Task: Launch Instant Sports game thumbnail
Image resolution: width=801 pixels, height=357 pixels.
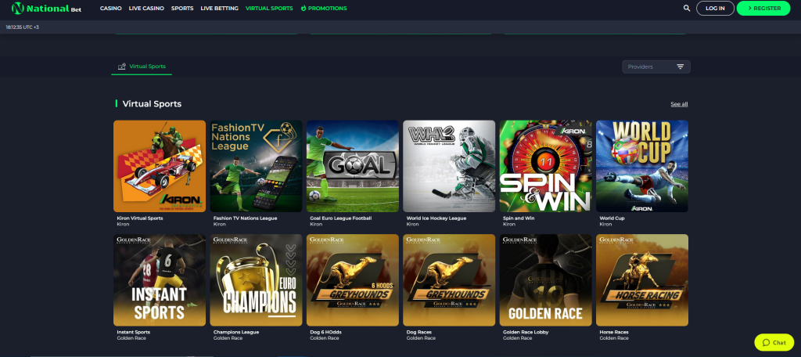Action: click(160, 279)
